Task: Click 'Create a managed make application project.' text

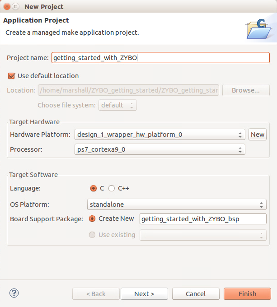Action: pyautogui.click(x=72, y=33)
